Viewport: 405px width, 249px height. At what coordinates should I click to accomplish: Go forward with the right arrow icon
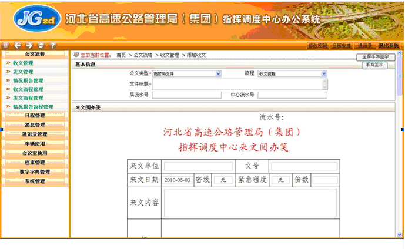pyautogui.click(x=29, y=45)
